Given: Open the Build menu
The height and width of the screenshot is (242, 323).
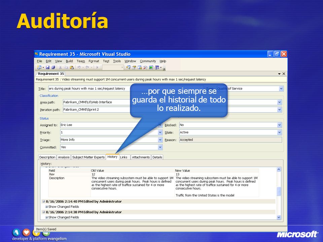Looking at the screenshot, I should tap(69, 61).
